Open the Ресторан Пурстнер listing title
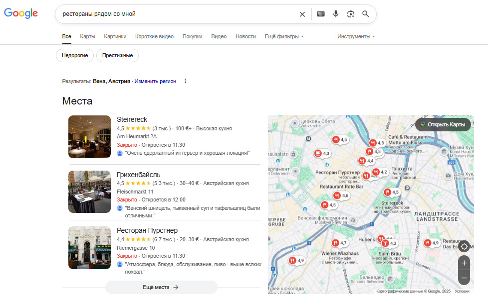488x297 pixels. 147,231
